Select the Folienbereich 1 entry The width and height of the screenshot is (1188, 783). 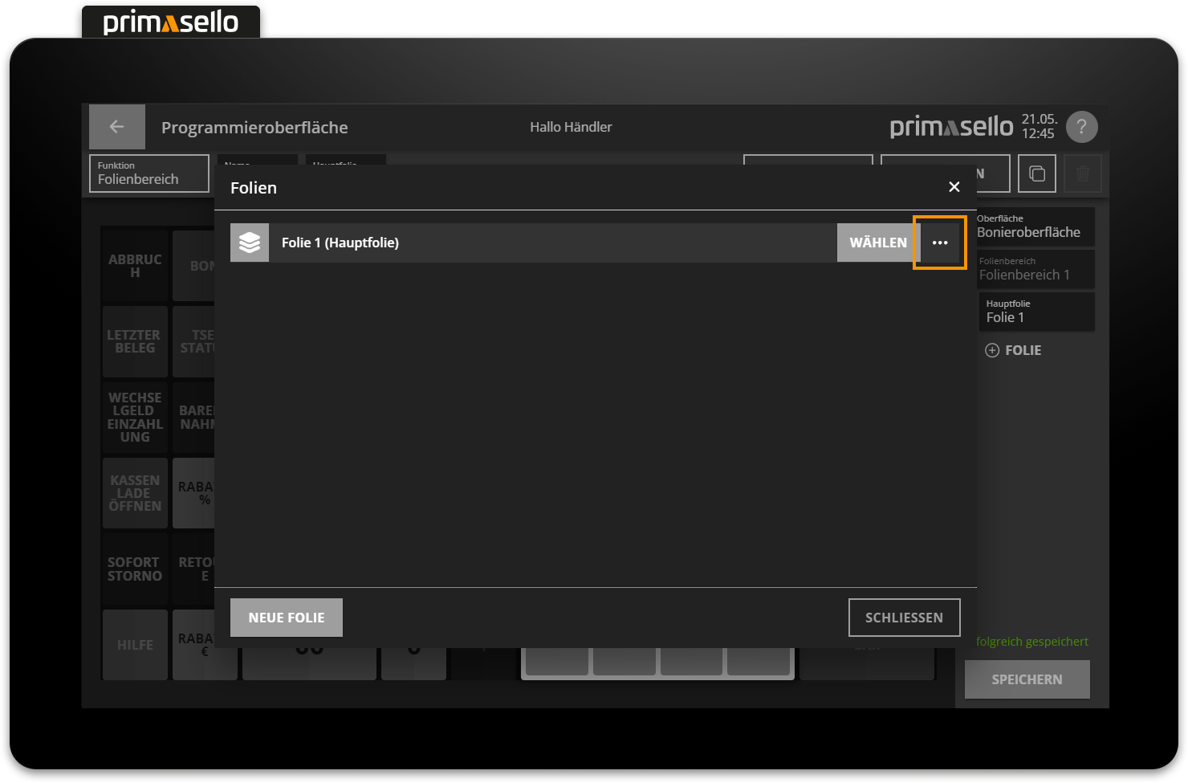1035,269
